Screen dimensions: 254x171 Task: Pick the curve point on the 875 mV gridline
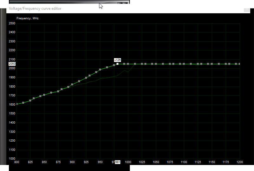tap(58, 91)
